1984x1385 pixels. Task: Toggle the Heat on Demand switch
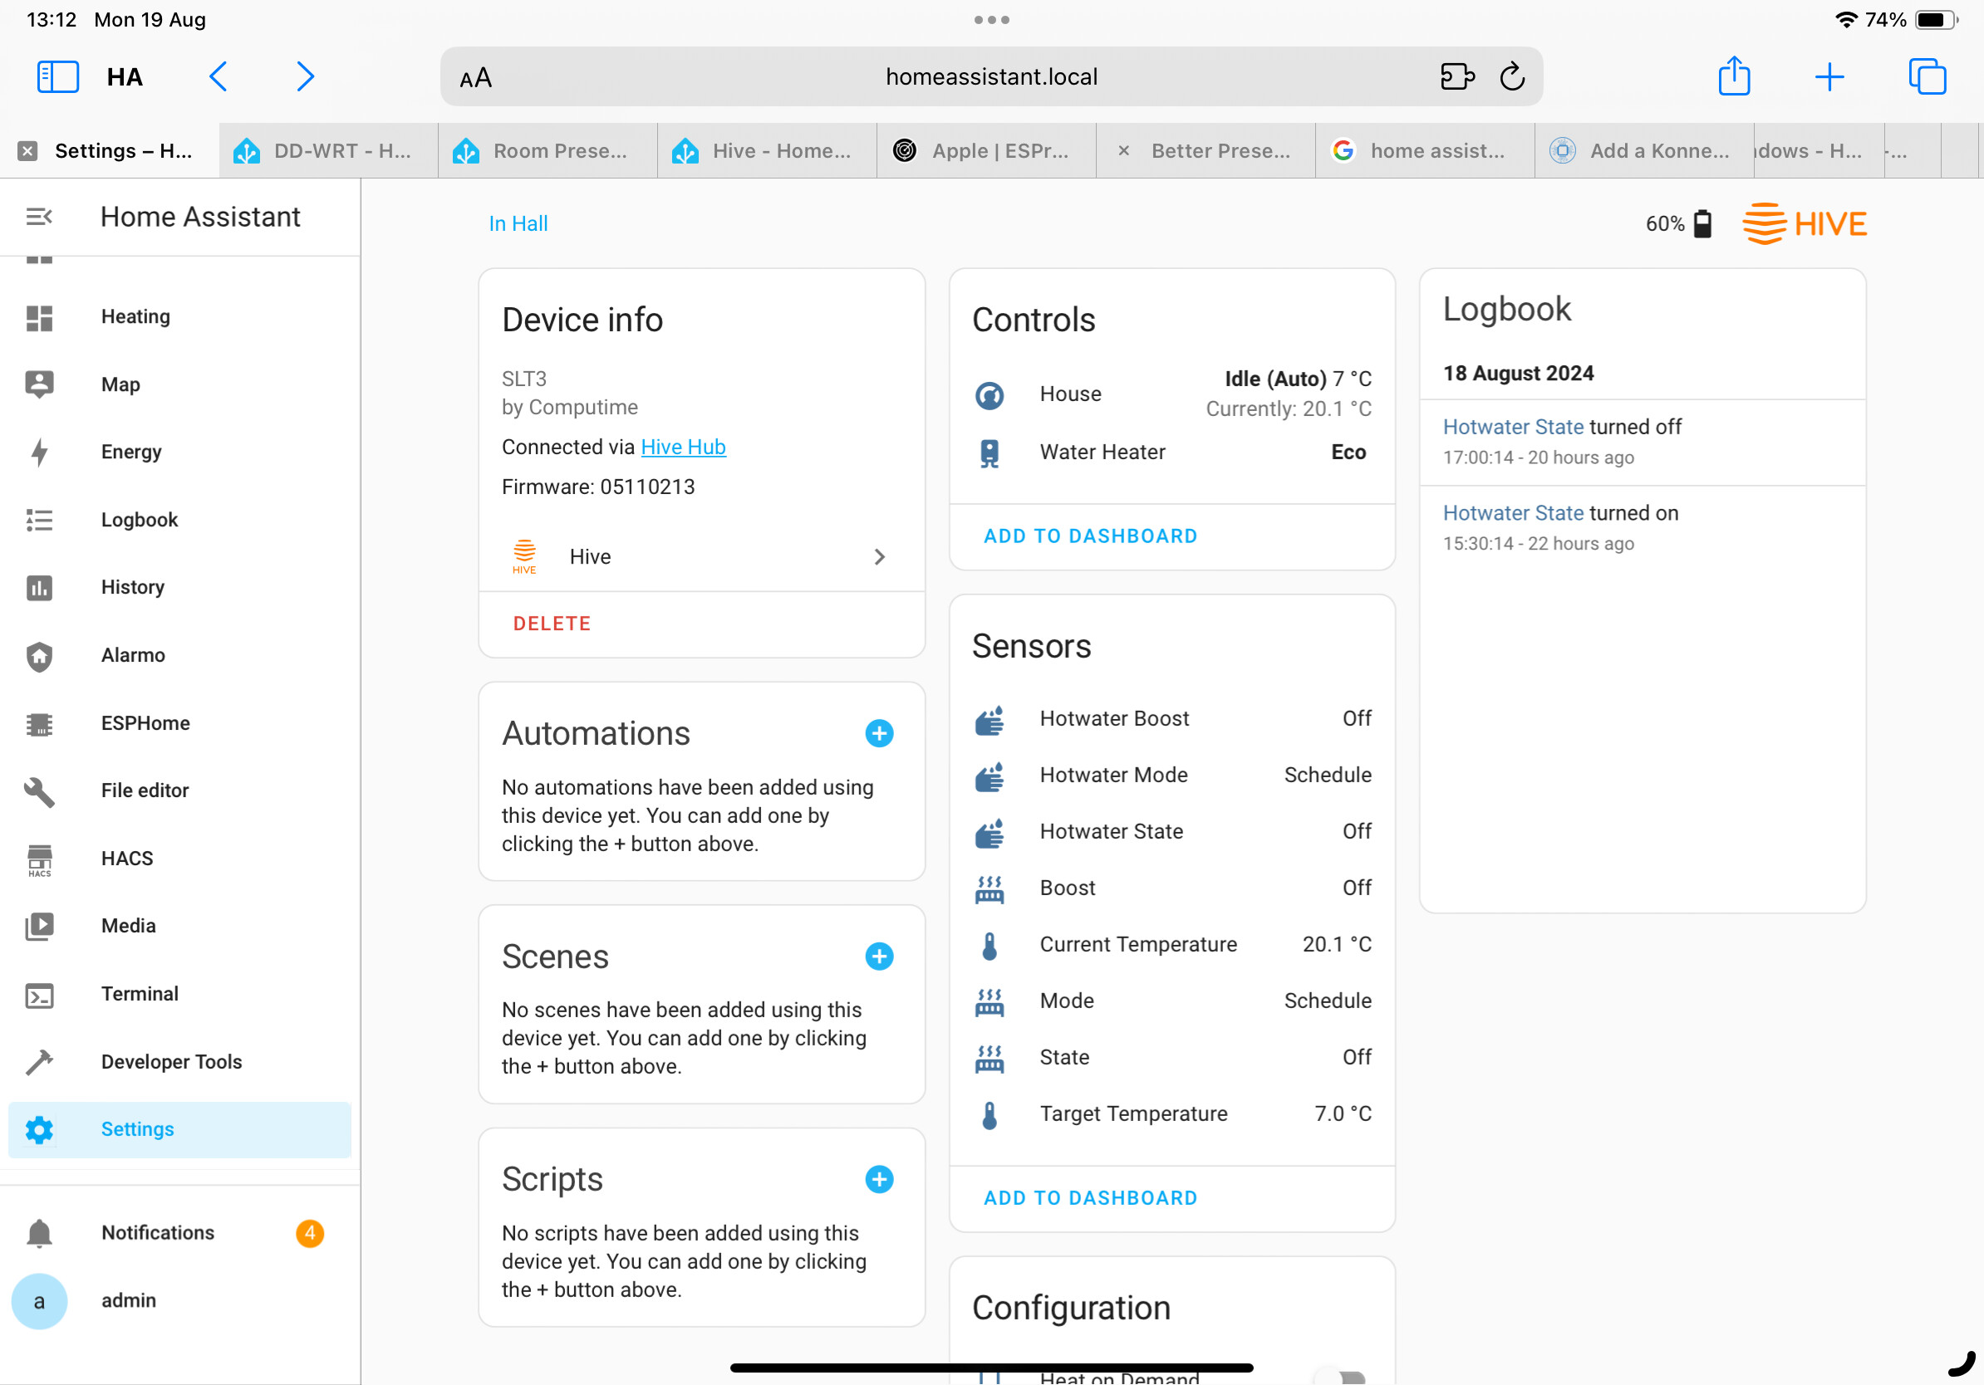1339,1378
